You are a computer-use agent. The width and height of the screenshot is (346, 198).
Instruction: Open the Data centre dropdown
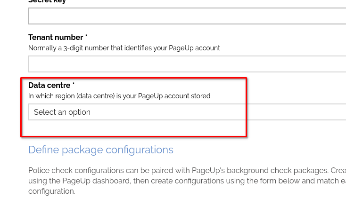click(x=187, y=112)
